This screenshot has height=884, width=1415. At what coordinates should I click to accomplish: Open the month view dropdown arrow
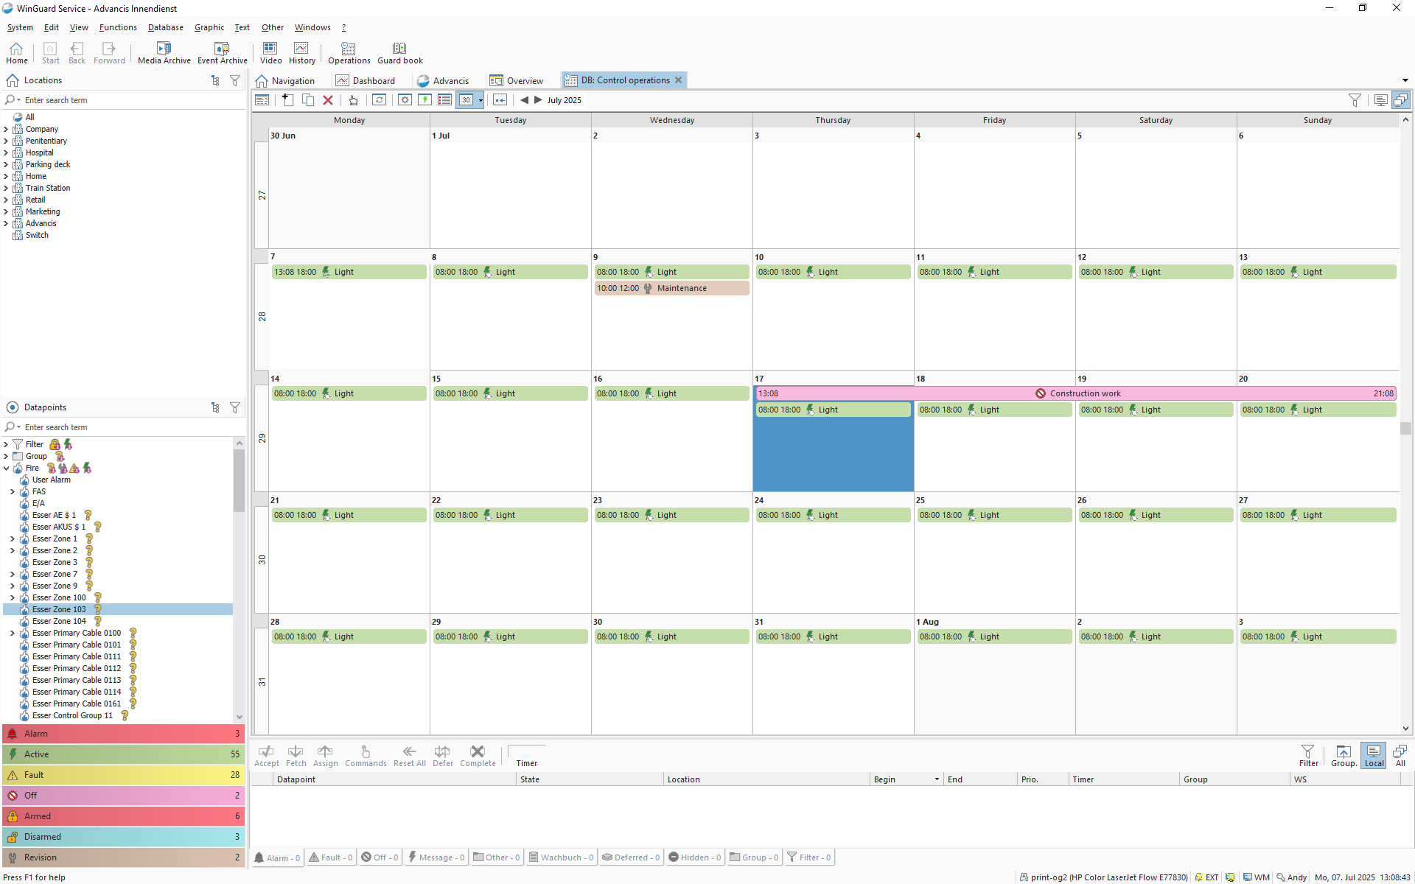[x=481, y=100]
